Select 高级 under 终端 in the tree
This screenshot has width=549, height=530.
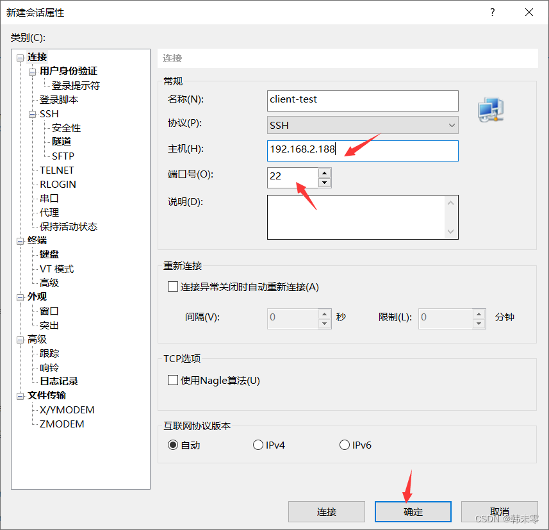(x=49, y=283)
